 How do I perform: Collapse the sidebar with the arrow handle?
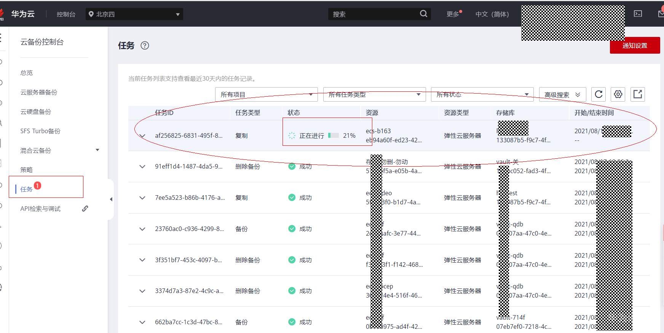point(111,199)
